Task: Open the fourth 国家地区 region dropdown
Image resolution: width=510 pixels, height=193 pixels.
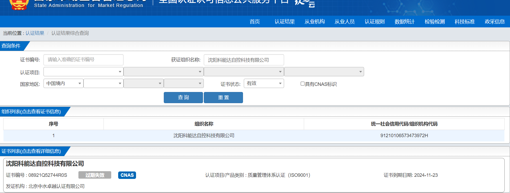Action: [x=184, y=83]
